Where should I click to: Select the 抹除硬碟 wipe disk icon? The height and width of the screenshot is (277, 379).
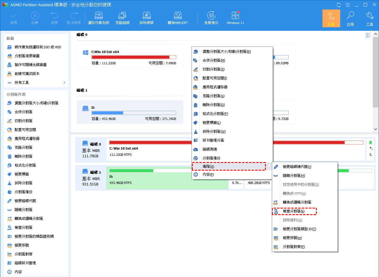(x=146, y=18)
